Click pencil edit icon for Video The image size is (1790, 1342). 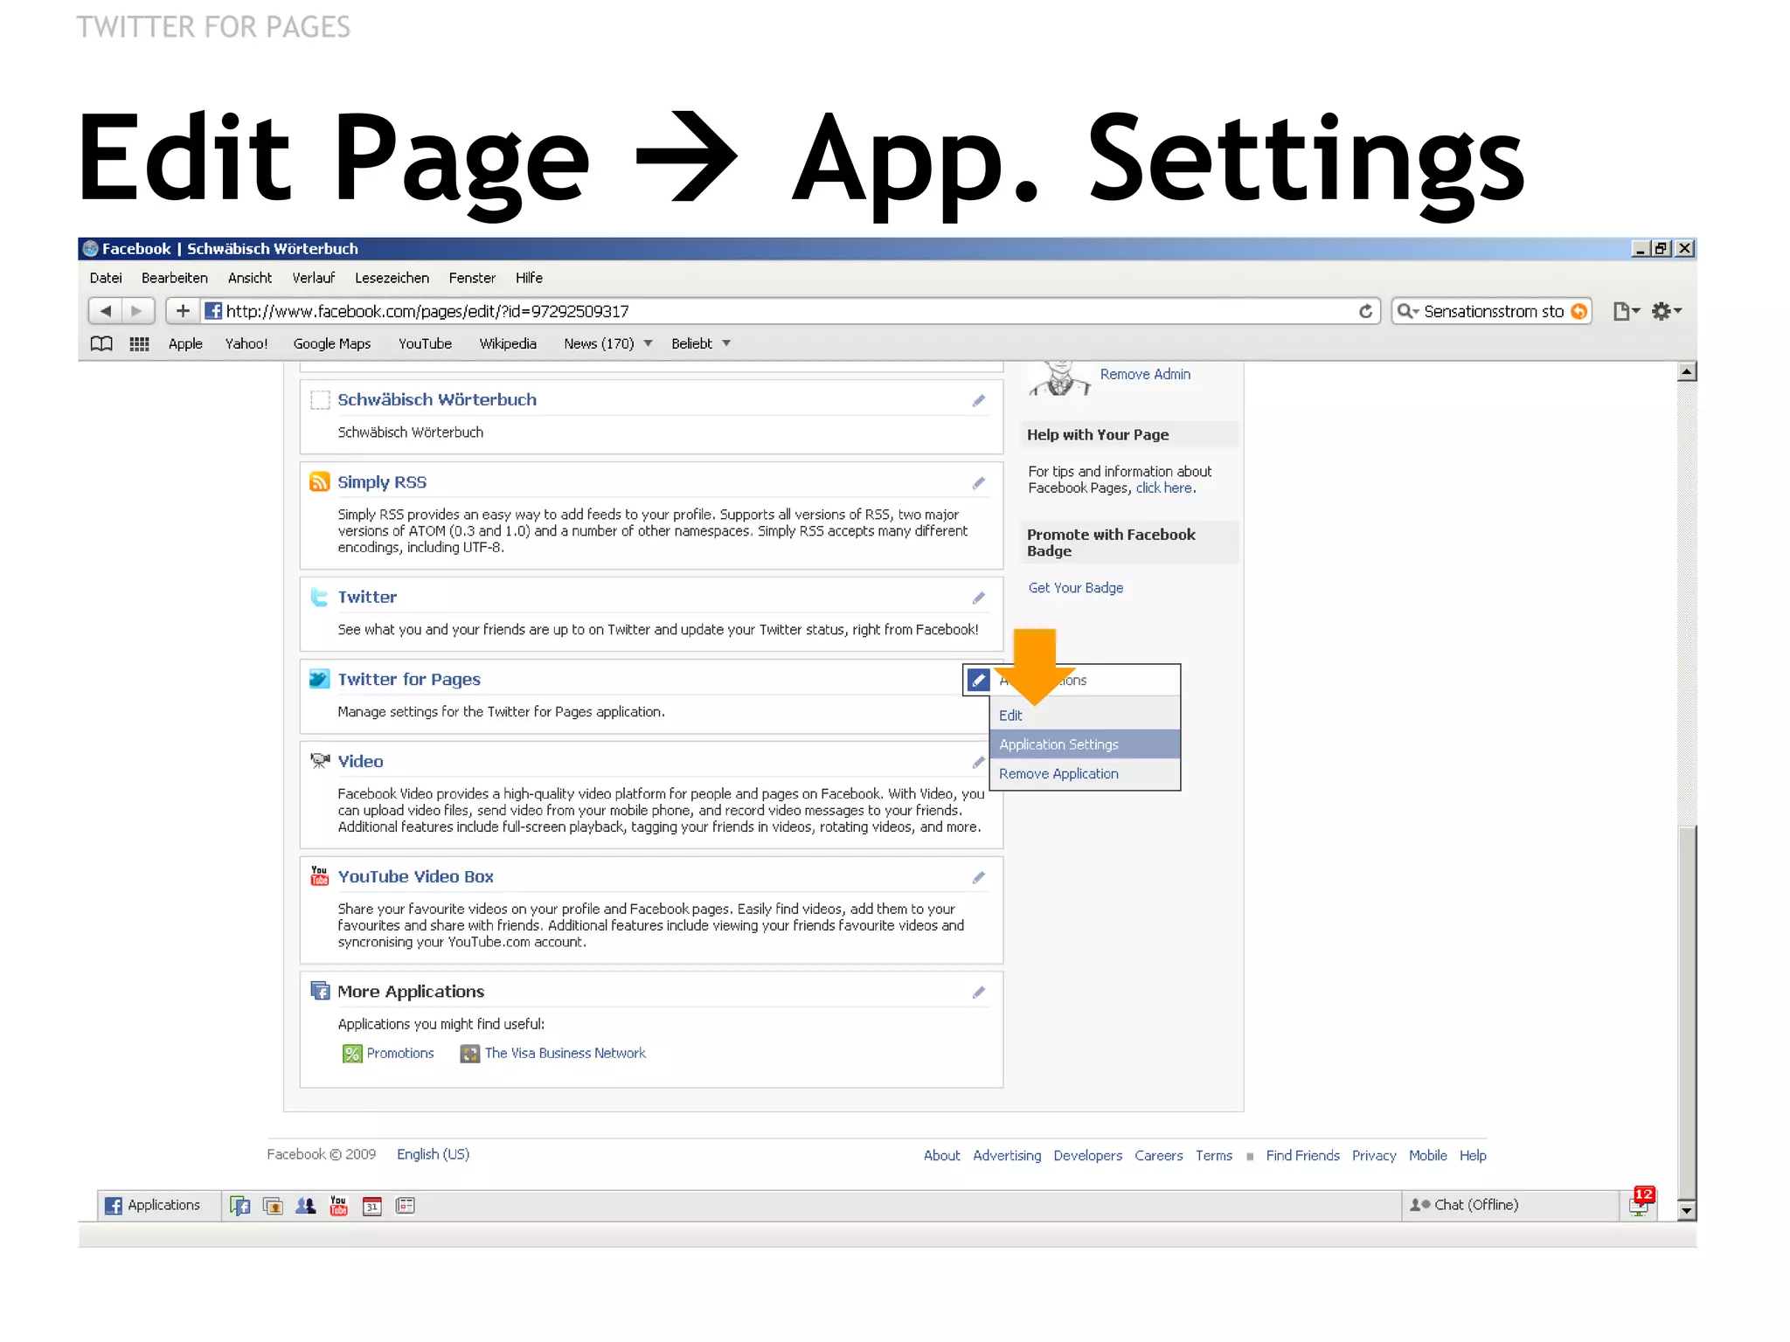click(979, 762)
